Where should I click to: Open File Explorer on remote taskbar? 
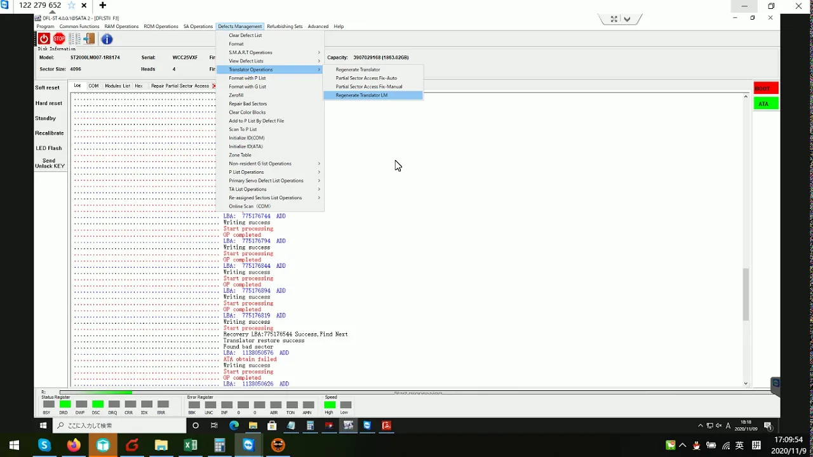253,425
